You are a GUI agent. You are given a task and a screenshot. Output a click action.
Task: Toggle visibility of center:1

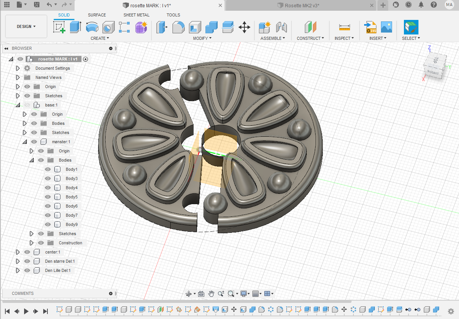(27, 252)
